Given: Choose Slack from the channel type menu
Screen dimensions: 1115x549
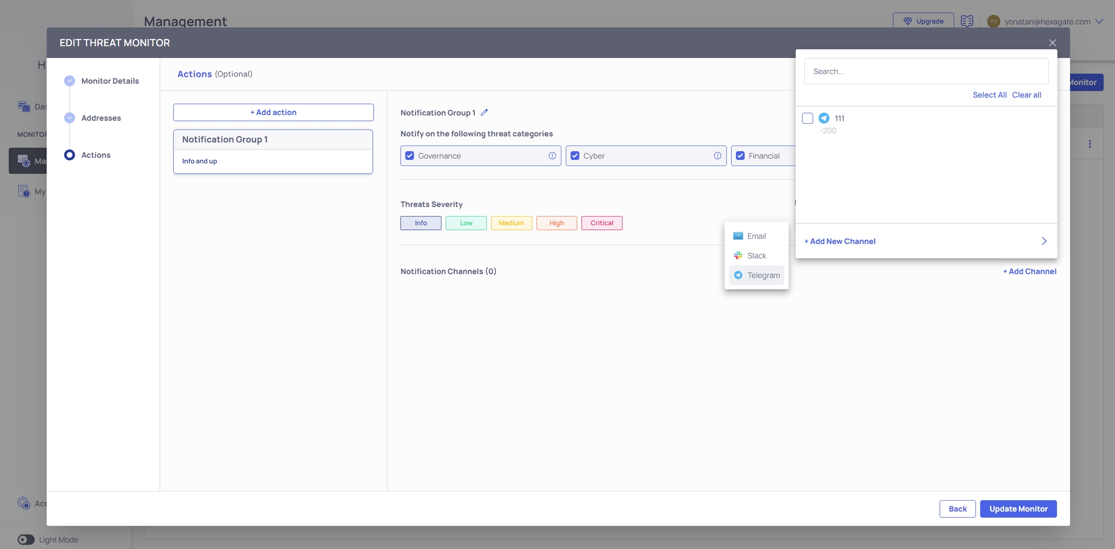Looking at the screenshot, I should coord(756,255).
